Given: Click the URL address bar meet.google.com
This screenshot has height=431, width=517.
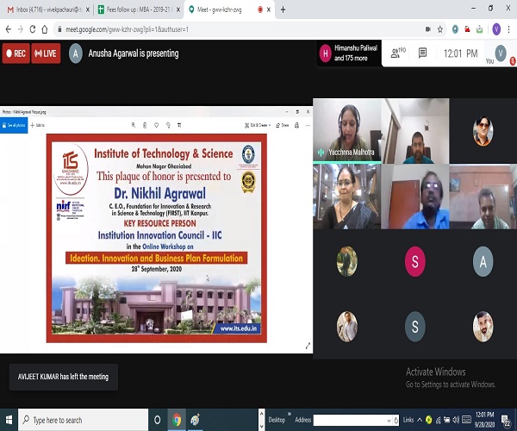Looking at the screenshot, I should [127, 29].
